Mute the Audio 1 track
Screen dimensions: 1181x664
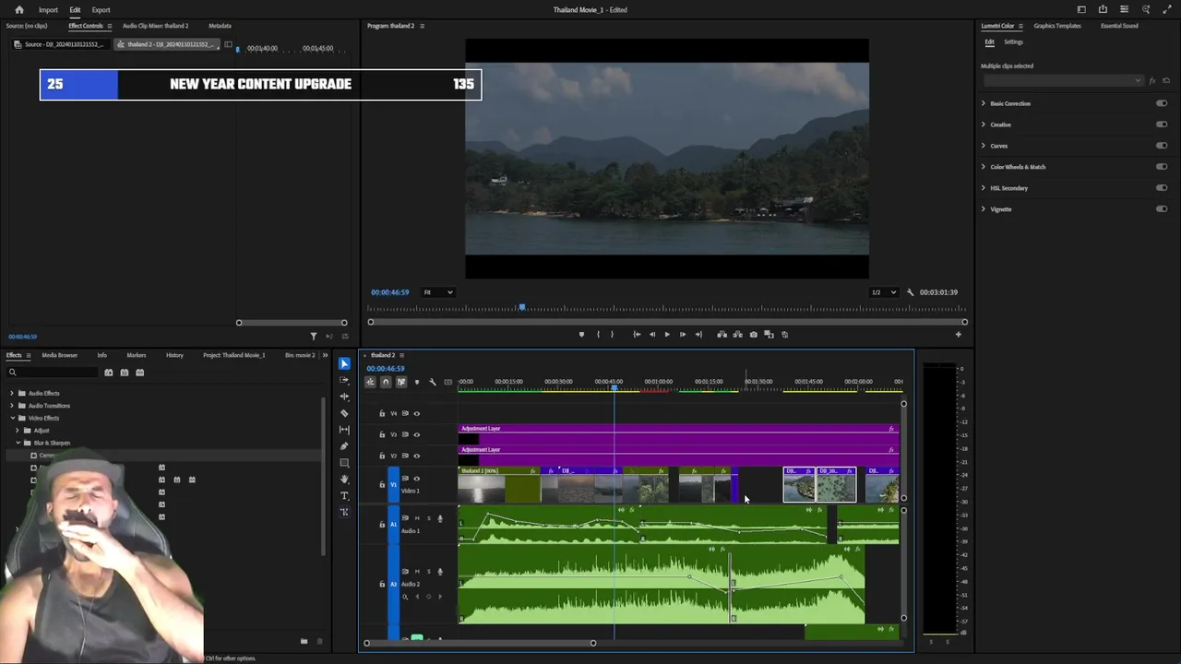tap(417, 518)
